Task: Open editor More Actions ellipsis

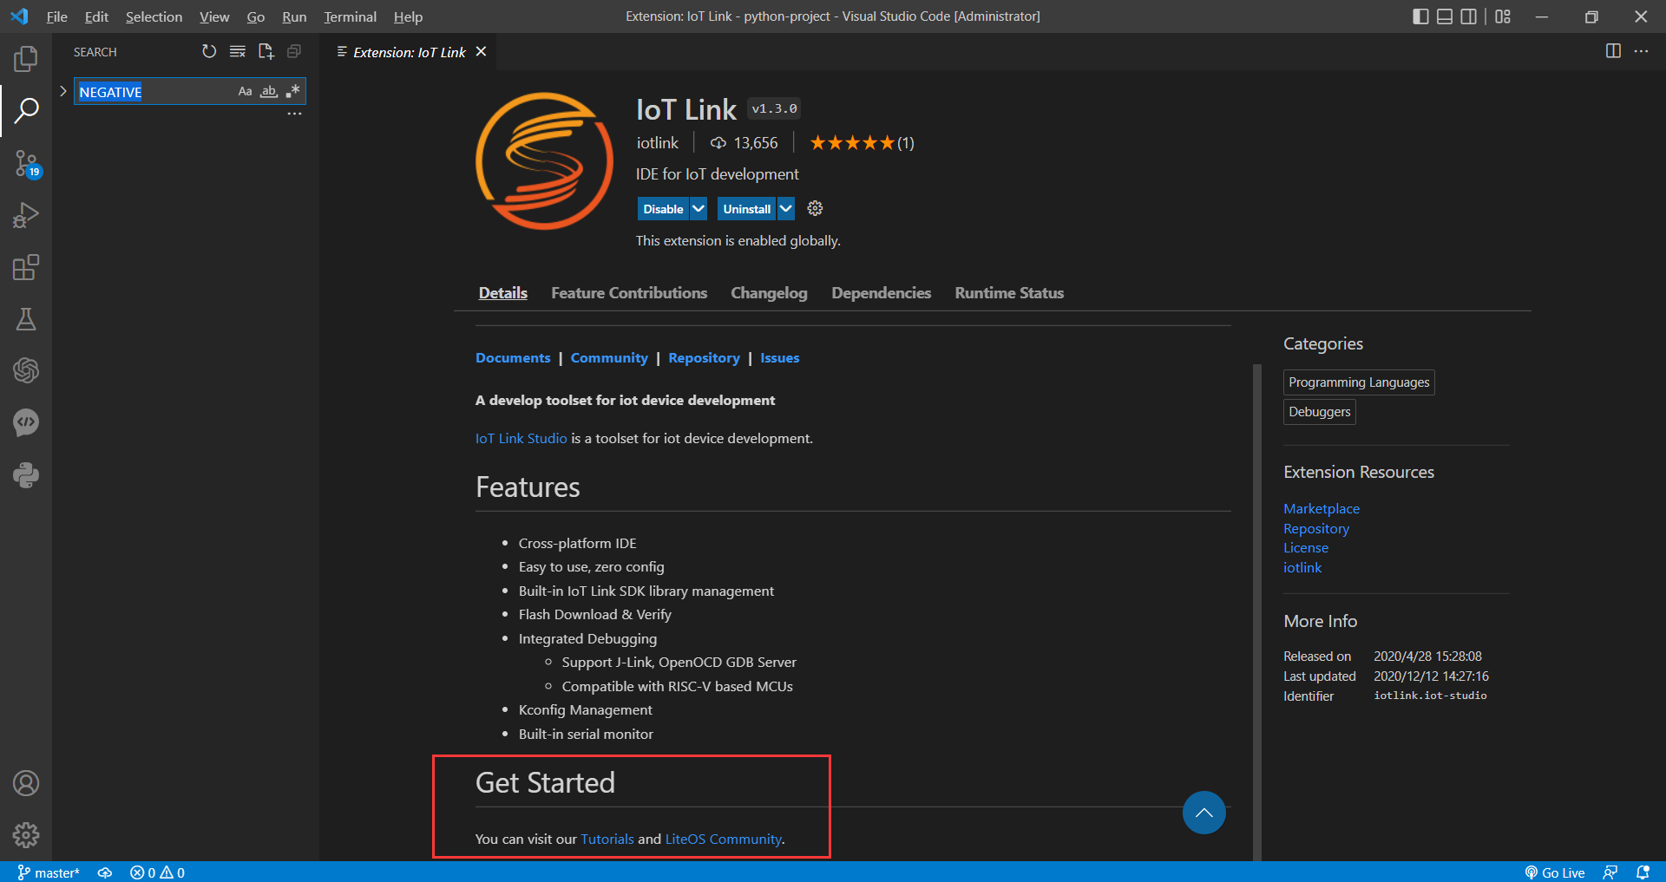Action: (x=1641, y=51)
